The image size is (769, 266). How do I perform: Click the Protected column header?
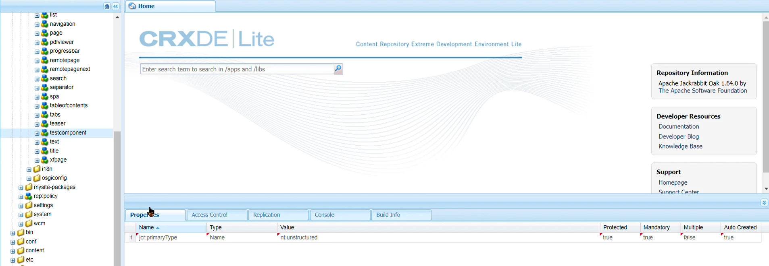620,227
